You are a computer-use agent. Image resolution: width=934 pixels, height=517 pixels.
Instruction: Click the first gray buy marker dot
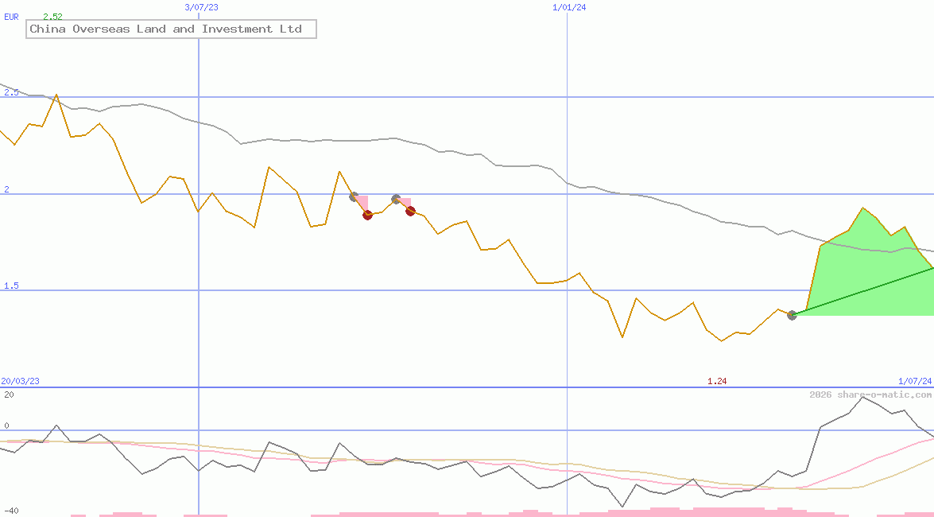pyautogui.click(x=355, y=196)
